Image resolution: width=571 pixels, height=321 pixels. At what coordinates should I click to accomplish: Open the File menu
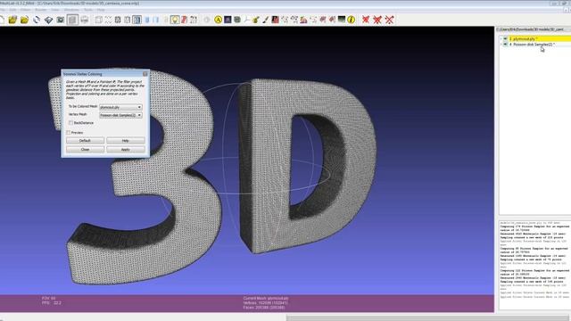[3, 10]
